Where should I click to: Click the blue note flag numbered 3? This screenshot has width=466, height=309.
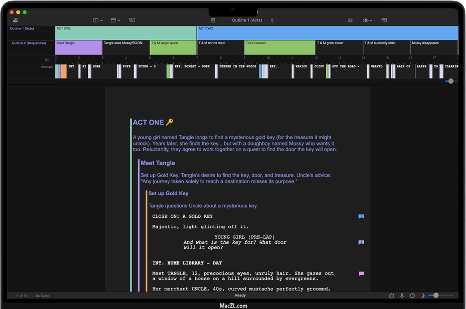[361, 216]
